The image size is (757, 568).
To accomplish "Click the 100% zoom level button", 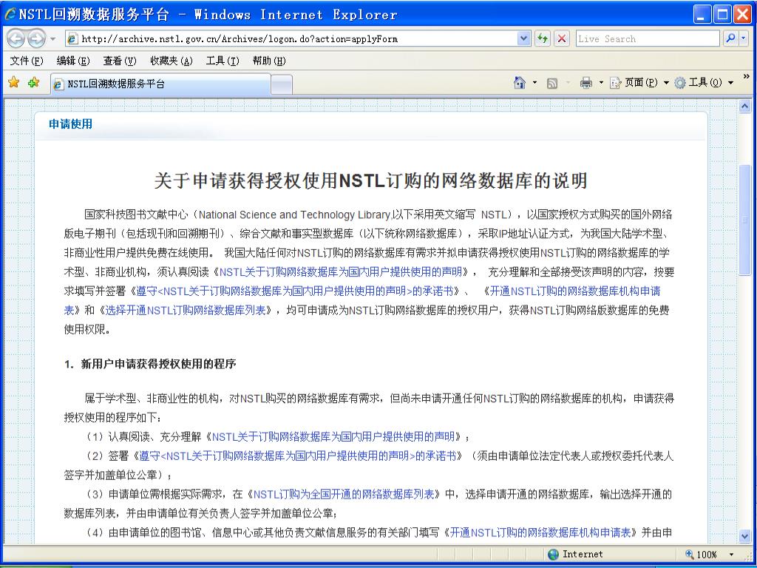I will coord(701,555).
